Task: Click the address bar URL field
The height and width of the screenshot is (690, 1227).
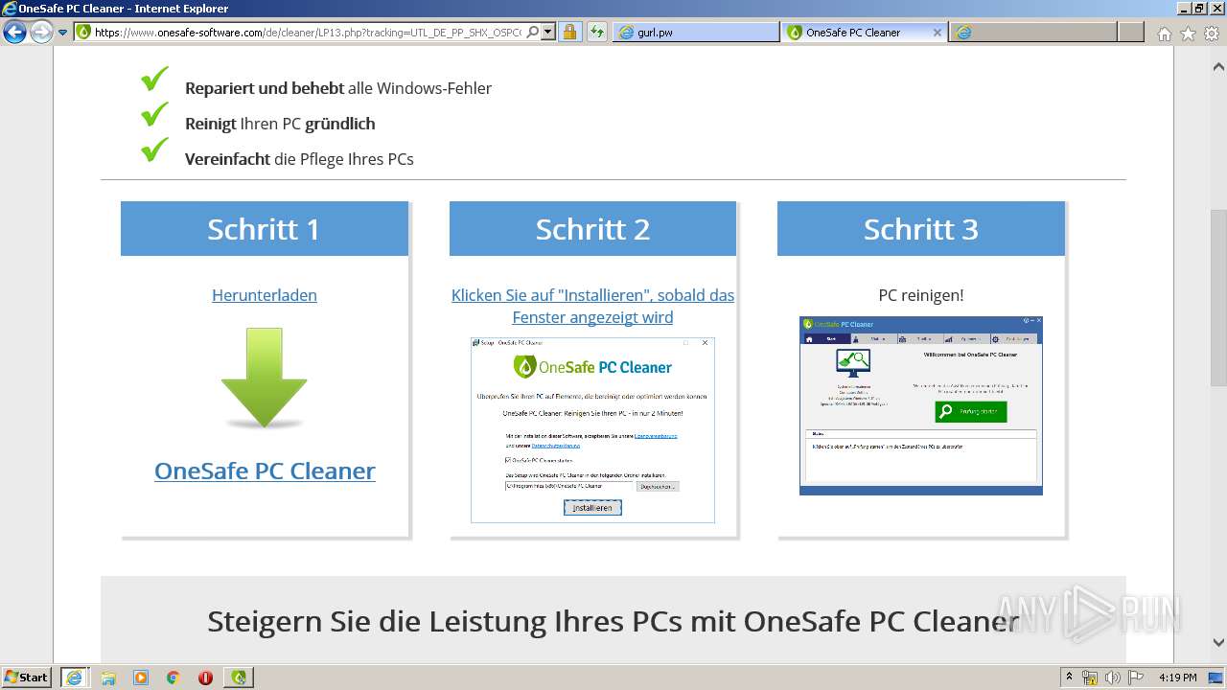Action: 308,32
